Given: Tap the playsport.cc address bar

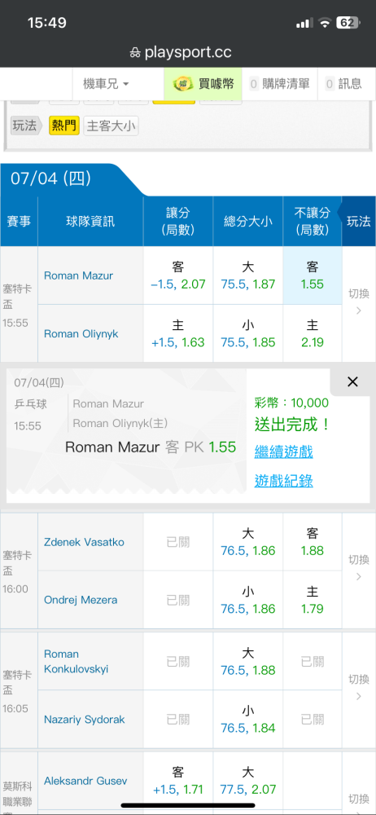Looking at the screenshot, I should 188,52.
